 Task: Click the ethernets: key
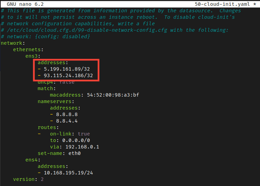[x=28, y=49]
